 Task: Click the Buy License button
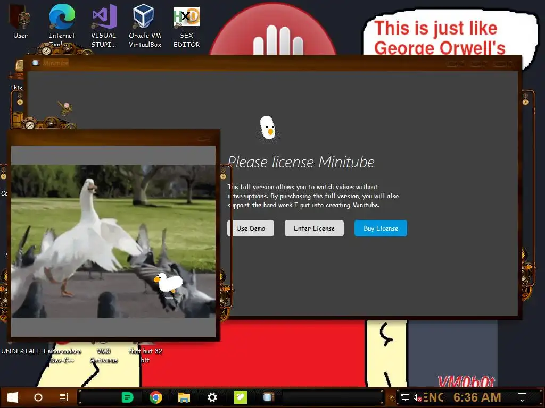pos(381,228)
